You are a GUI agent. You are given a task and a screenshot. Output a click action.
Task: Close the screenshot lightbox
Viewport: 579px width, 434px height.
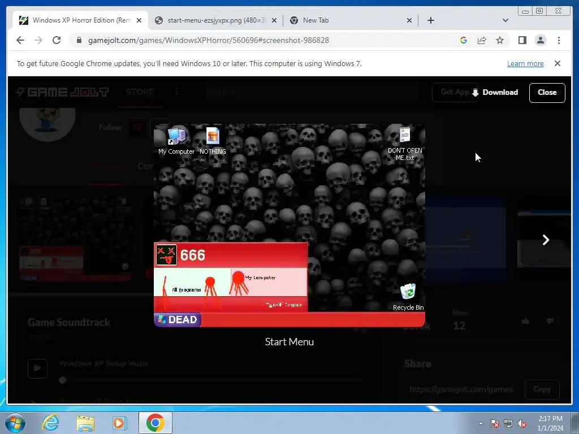547,93
